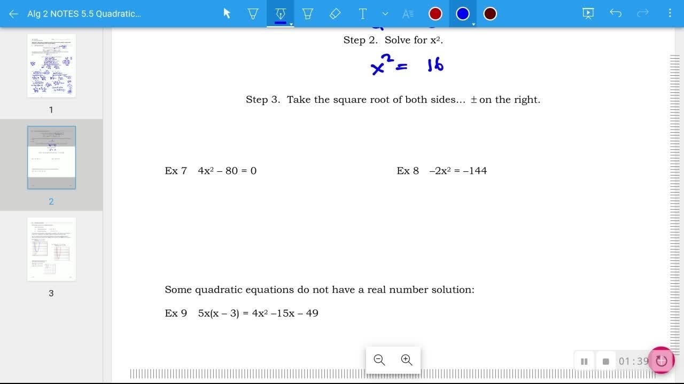
Task: Zoom in with the plus magnifier
Action: (407, 360)
